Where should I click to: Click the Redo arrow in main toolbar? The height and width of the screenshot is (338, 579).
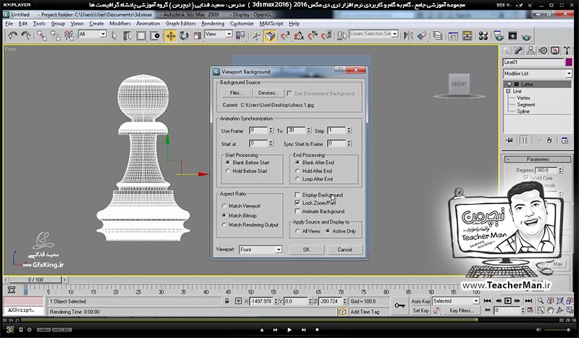(x=26, y=35)
